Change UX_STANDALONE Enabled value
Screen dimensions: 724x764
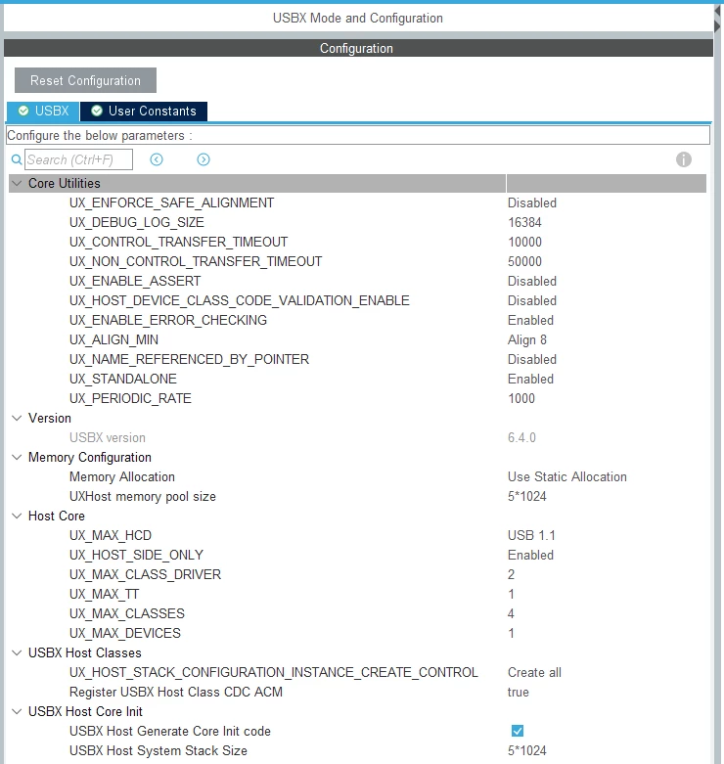click(x=530, y=379)
